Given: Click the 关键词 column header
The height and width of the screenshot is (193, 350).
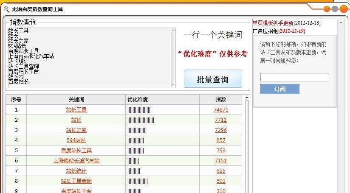Looking at the screenshot, I should (76, 99).
